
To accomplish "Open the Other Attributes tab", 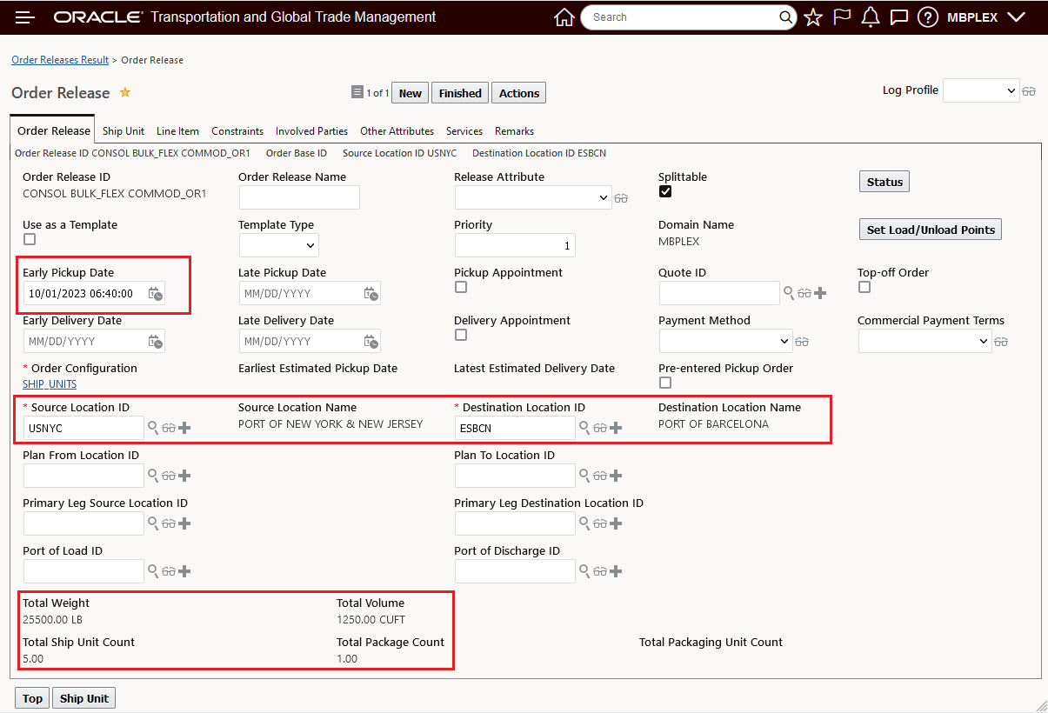I will pyautogui.click(x=397, y=131).
